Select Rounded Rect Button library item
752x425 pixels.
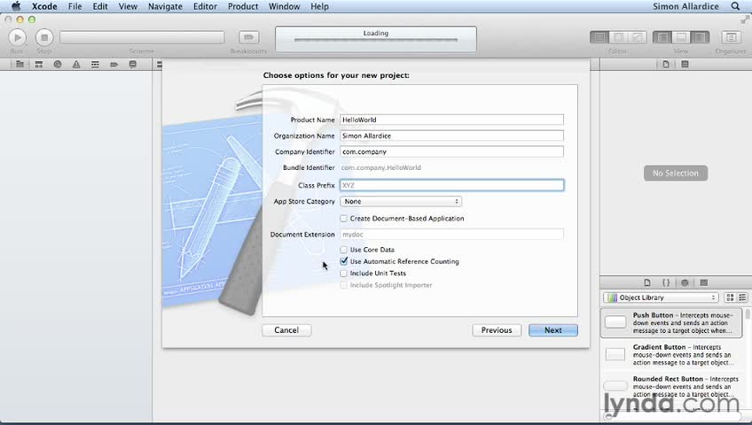pyautogui.click(x=671, y=386)
